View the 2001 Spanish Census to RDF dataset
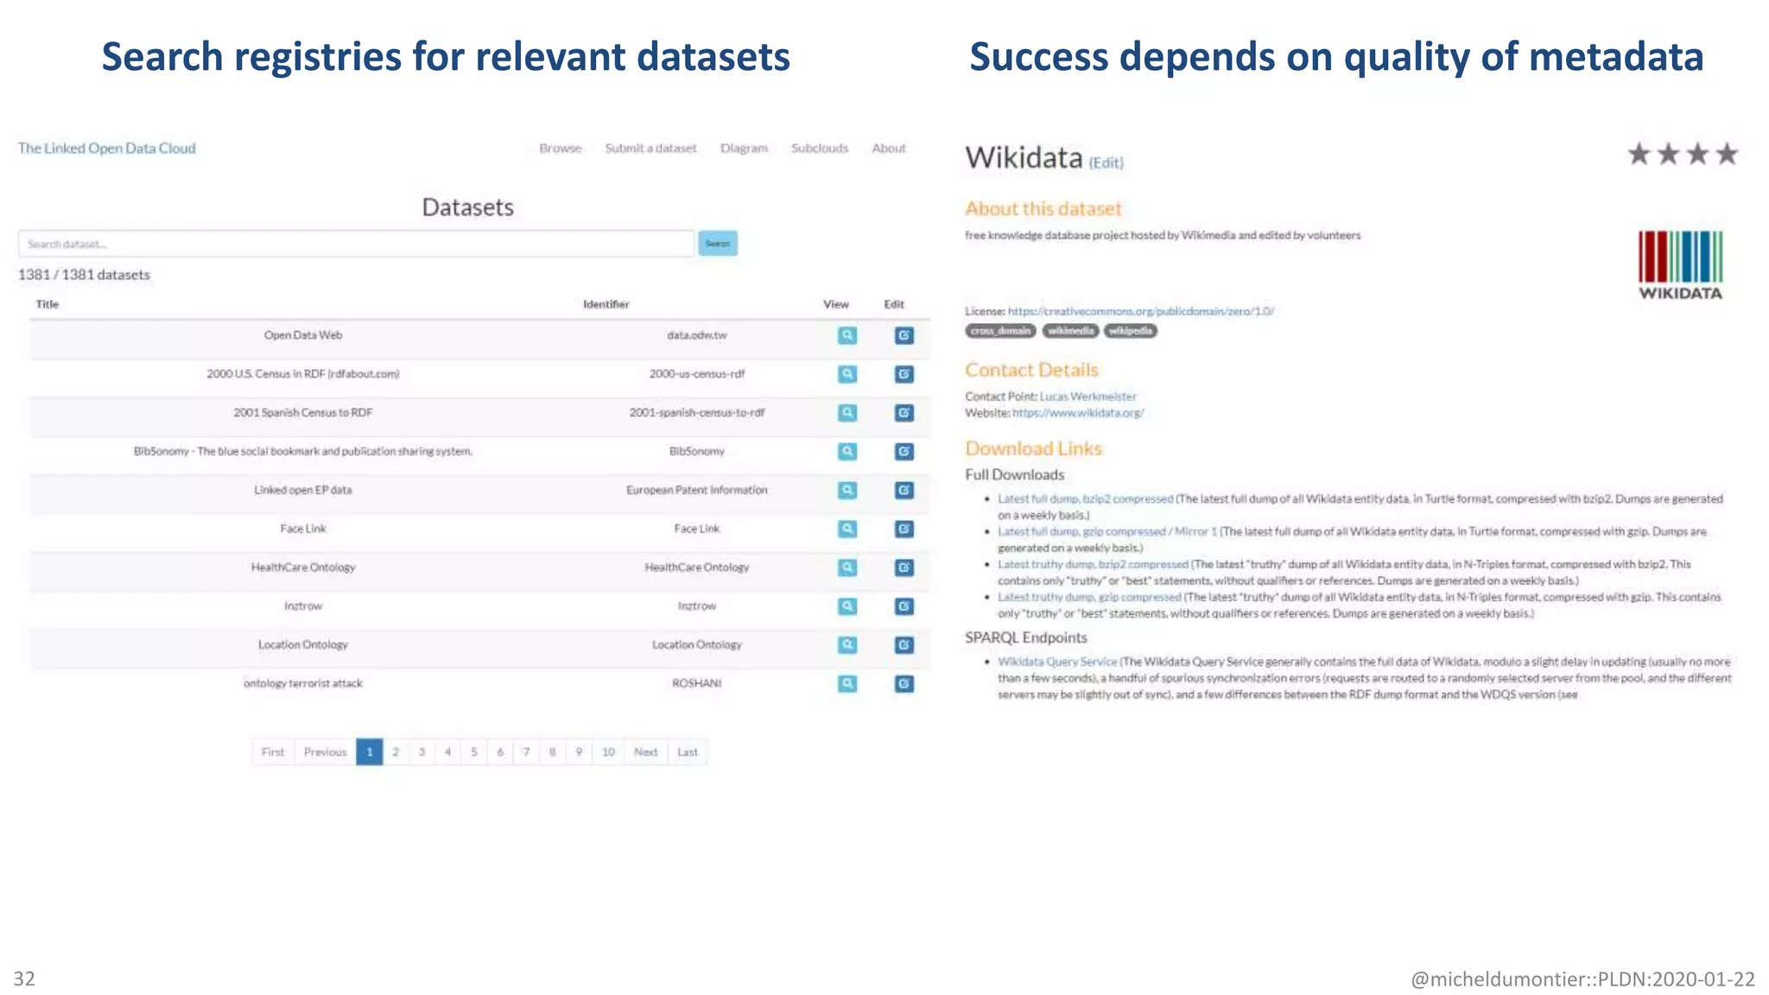 click(x=847, y=413)
